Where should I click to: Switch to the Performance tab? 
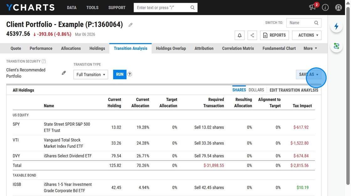(x=41, y=48)
